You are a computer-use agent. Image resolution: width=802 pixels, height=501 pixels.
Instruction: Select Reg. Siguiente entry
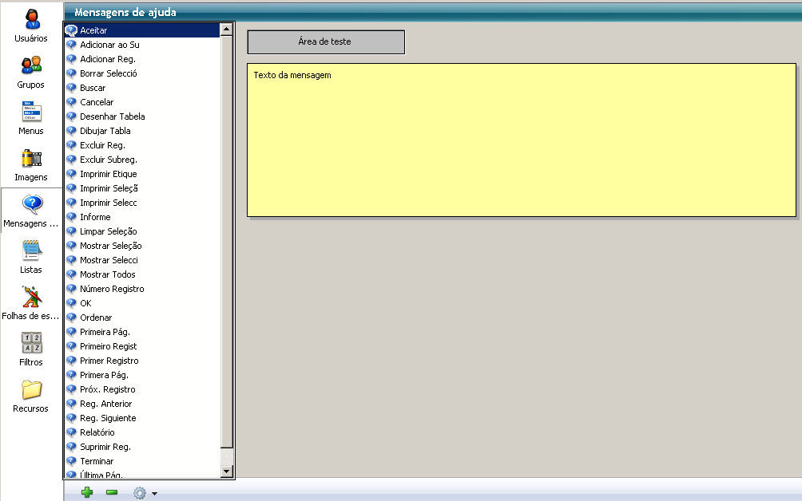(x=142, y=418)
